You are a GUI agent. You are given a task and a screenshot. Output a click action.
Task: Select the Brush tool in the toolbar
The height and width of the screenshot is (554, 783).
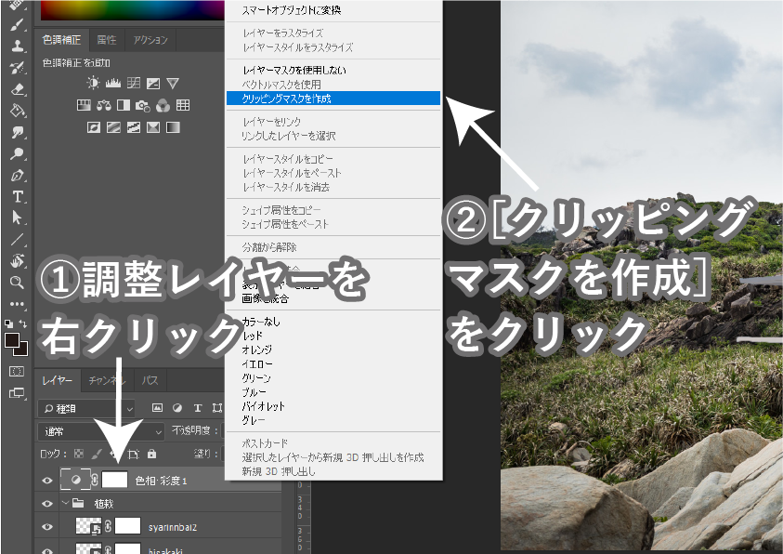pos(17,24)
